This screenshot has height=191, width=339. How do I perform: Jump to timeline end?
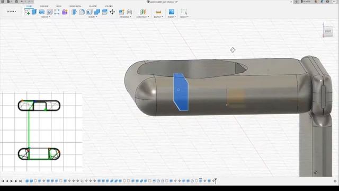[x=21, y=181]
